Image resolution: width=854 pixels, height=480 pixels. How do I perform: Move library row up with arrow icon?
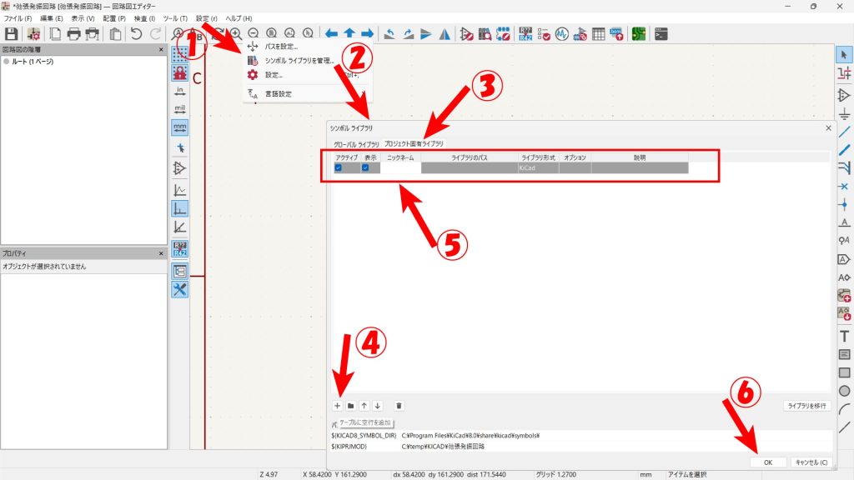click(364, 406)
